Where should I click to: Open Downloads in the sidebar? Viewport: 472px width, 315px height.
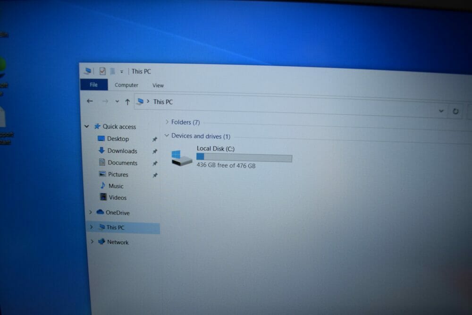coord(122,151)
